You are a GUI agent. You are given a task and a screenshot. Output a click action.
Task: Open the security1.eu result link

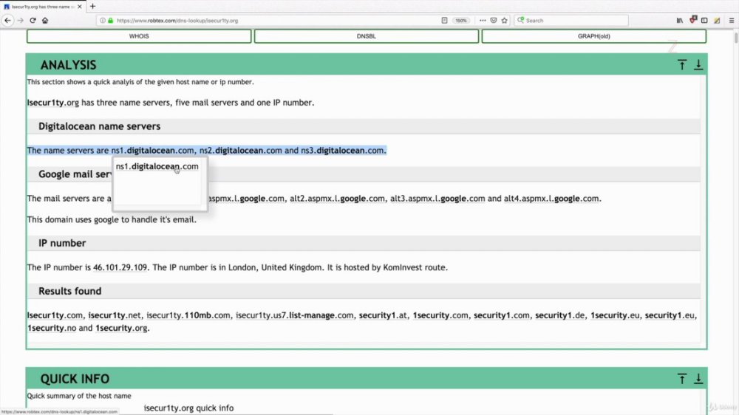pyautogui.click(x=670, y=315)
